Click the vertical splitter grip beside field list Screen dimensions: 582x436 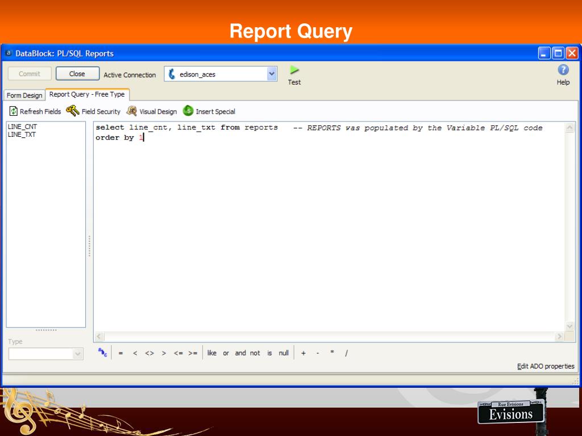pos(89,246)
